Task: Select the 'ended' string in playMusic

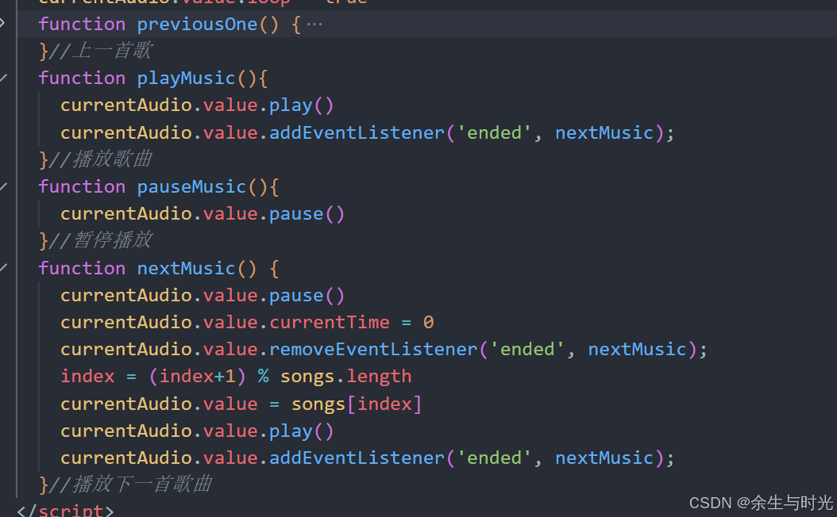Action: coord(494,132)
